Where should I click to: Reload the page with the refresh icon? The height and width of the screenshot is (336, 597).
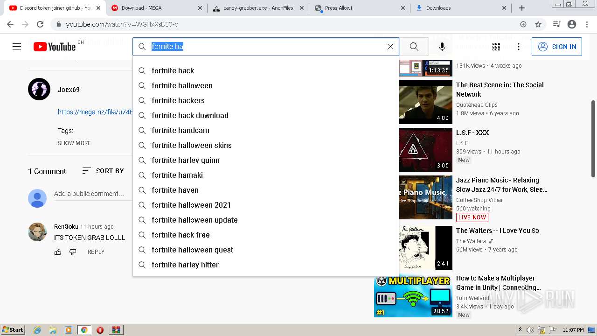[40, 24]
